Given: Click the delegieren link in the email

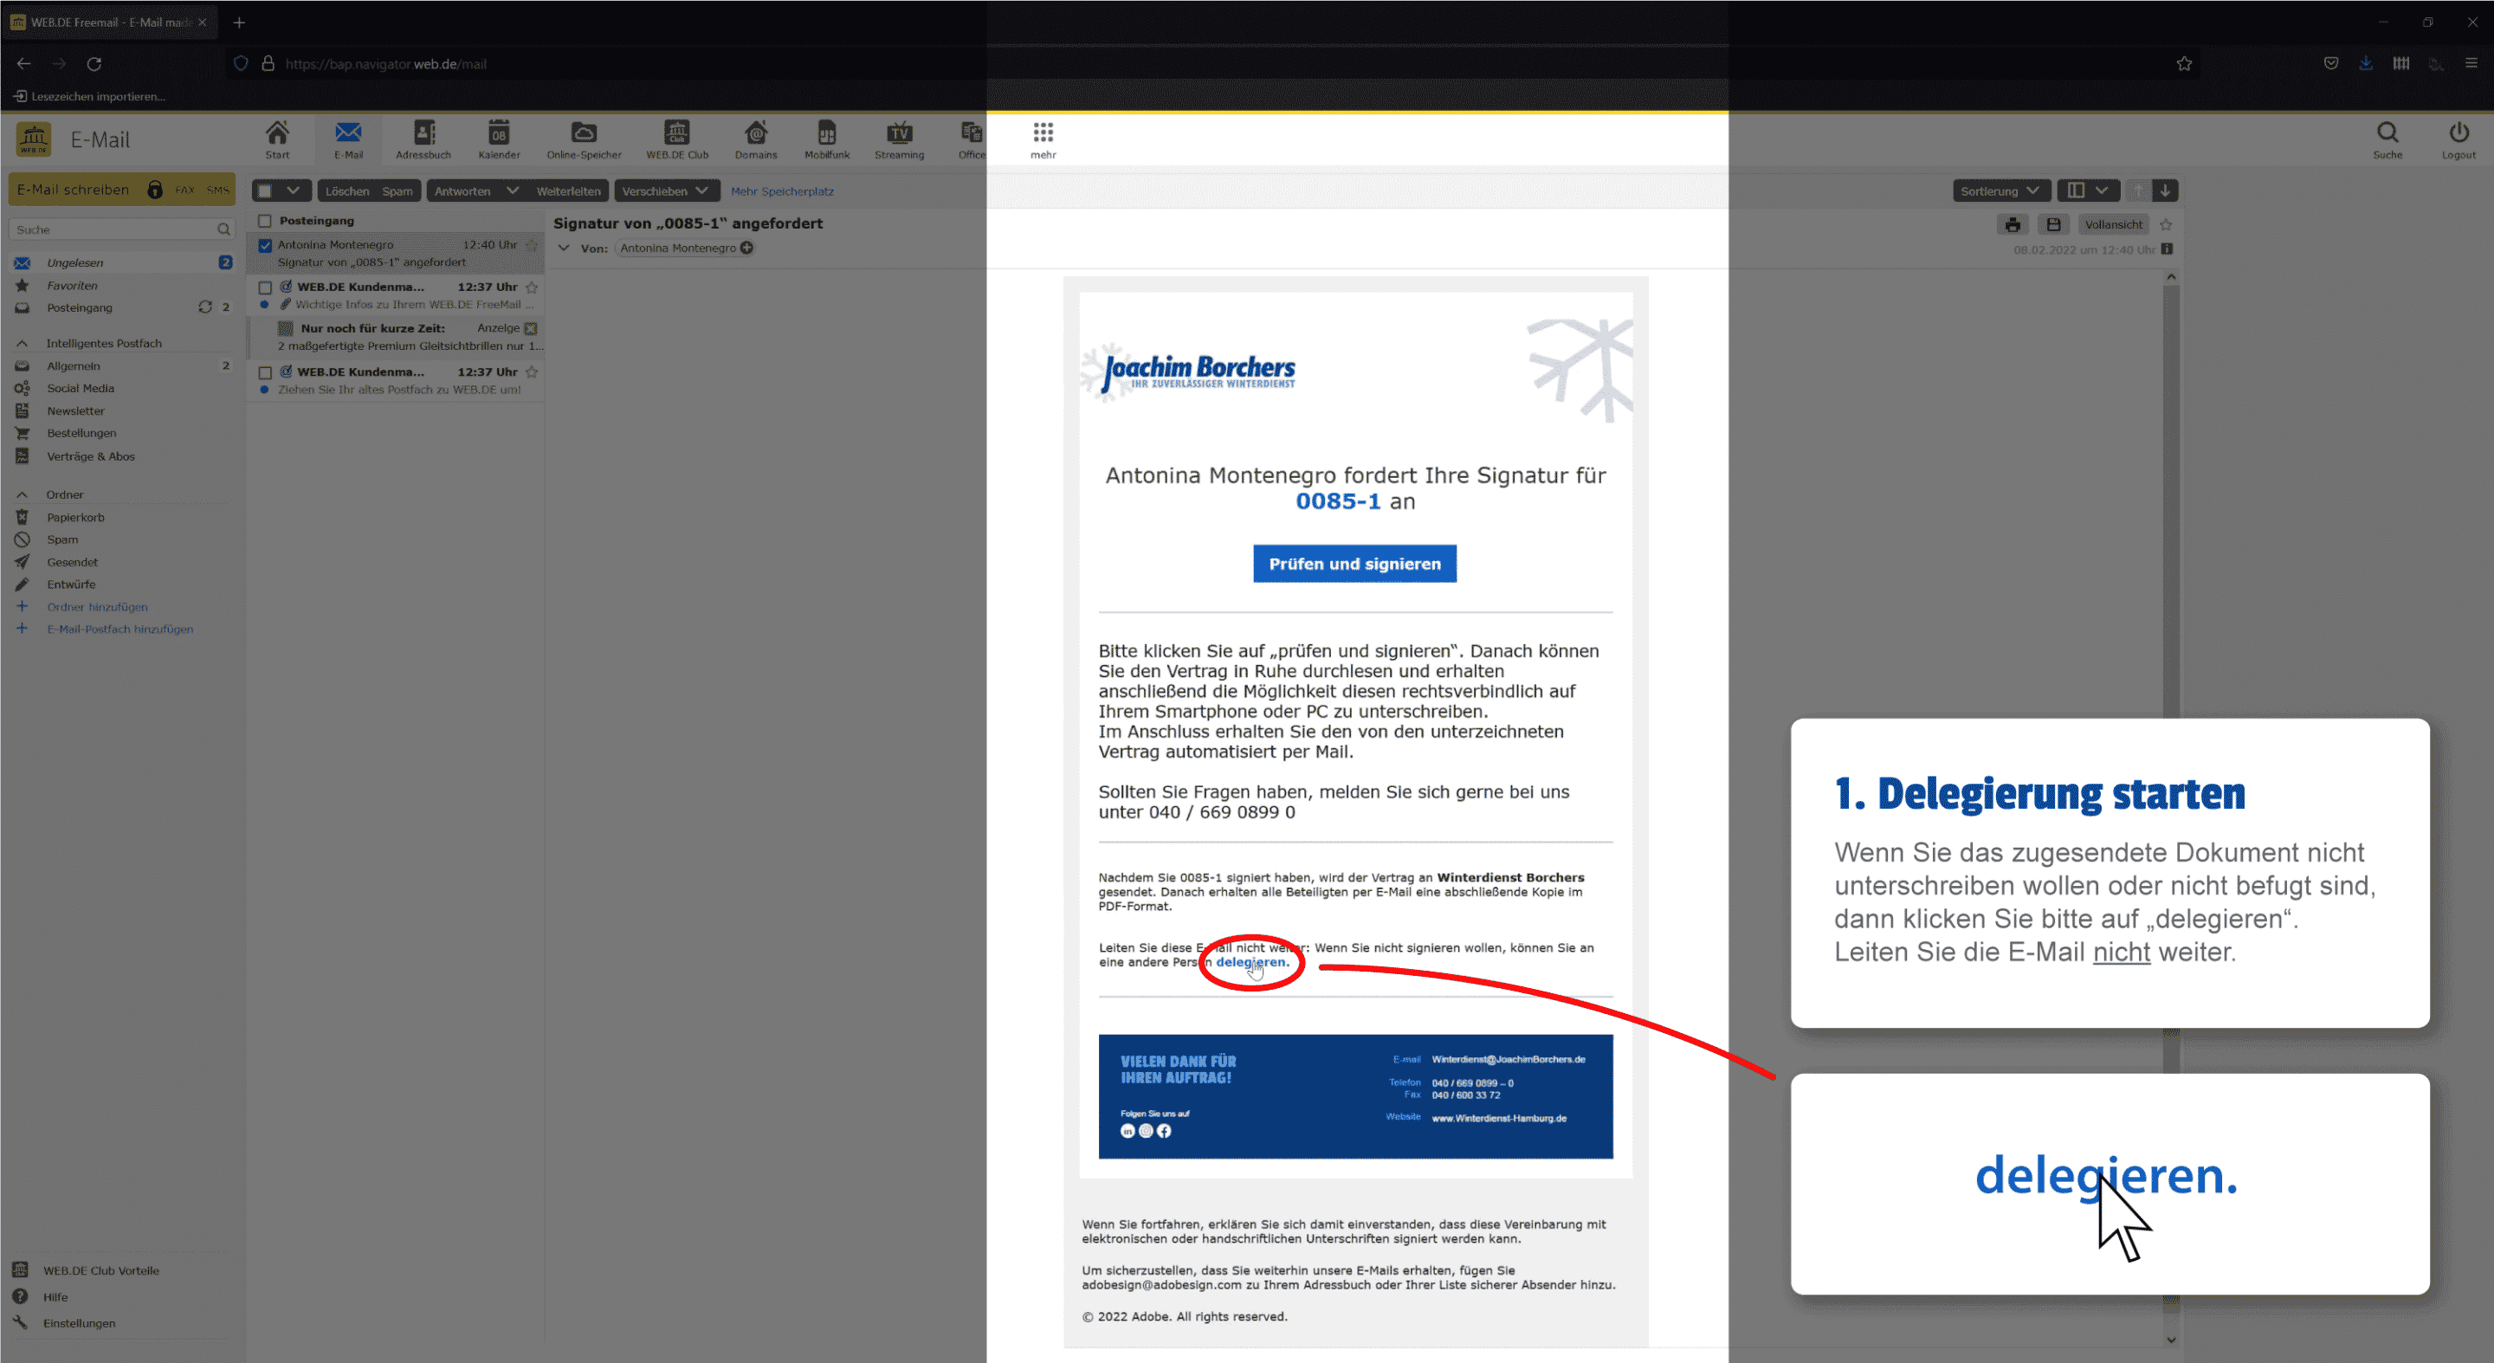Looking at the screenshot, I should [x=1250, y=961].
